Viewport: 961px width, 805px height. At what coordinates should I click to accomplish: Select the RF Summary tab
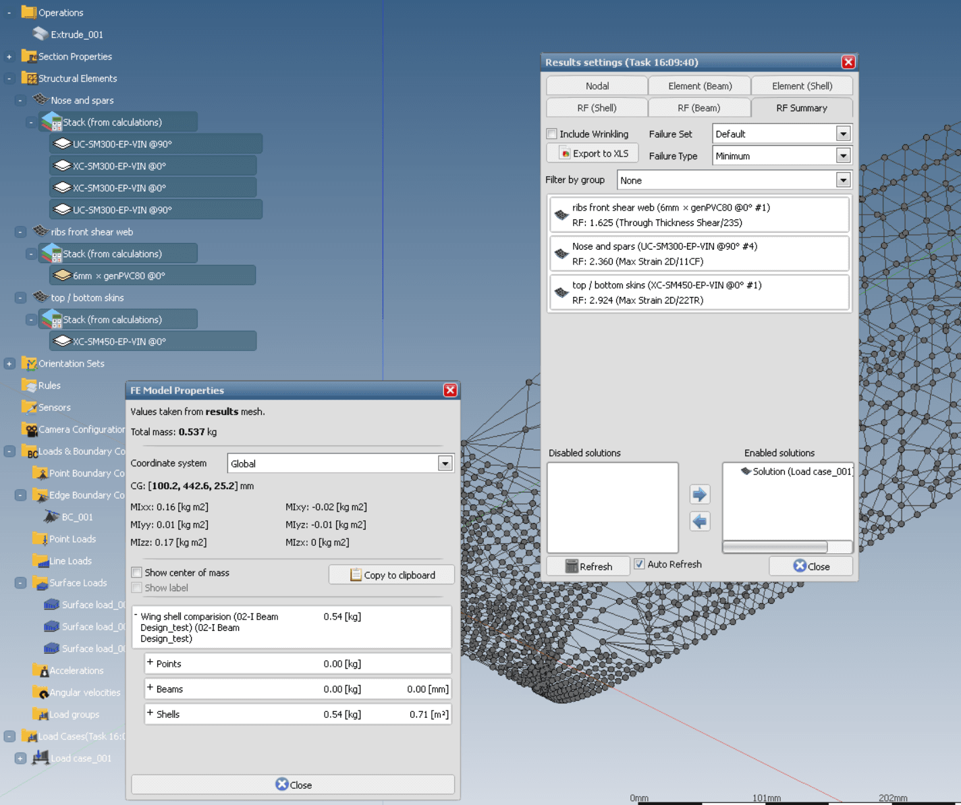802,107
